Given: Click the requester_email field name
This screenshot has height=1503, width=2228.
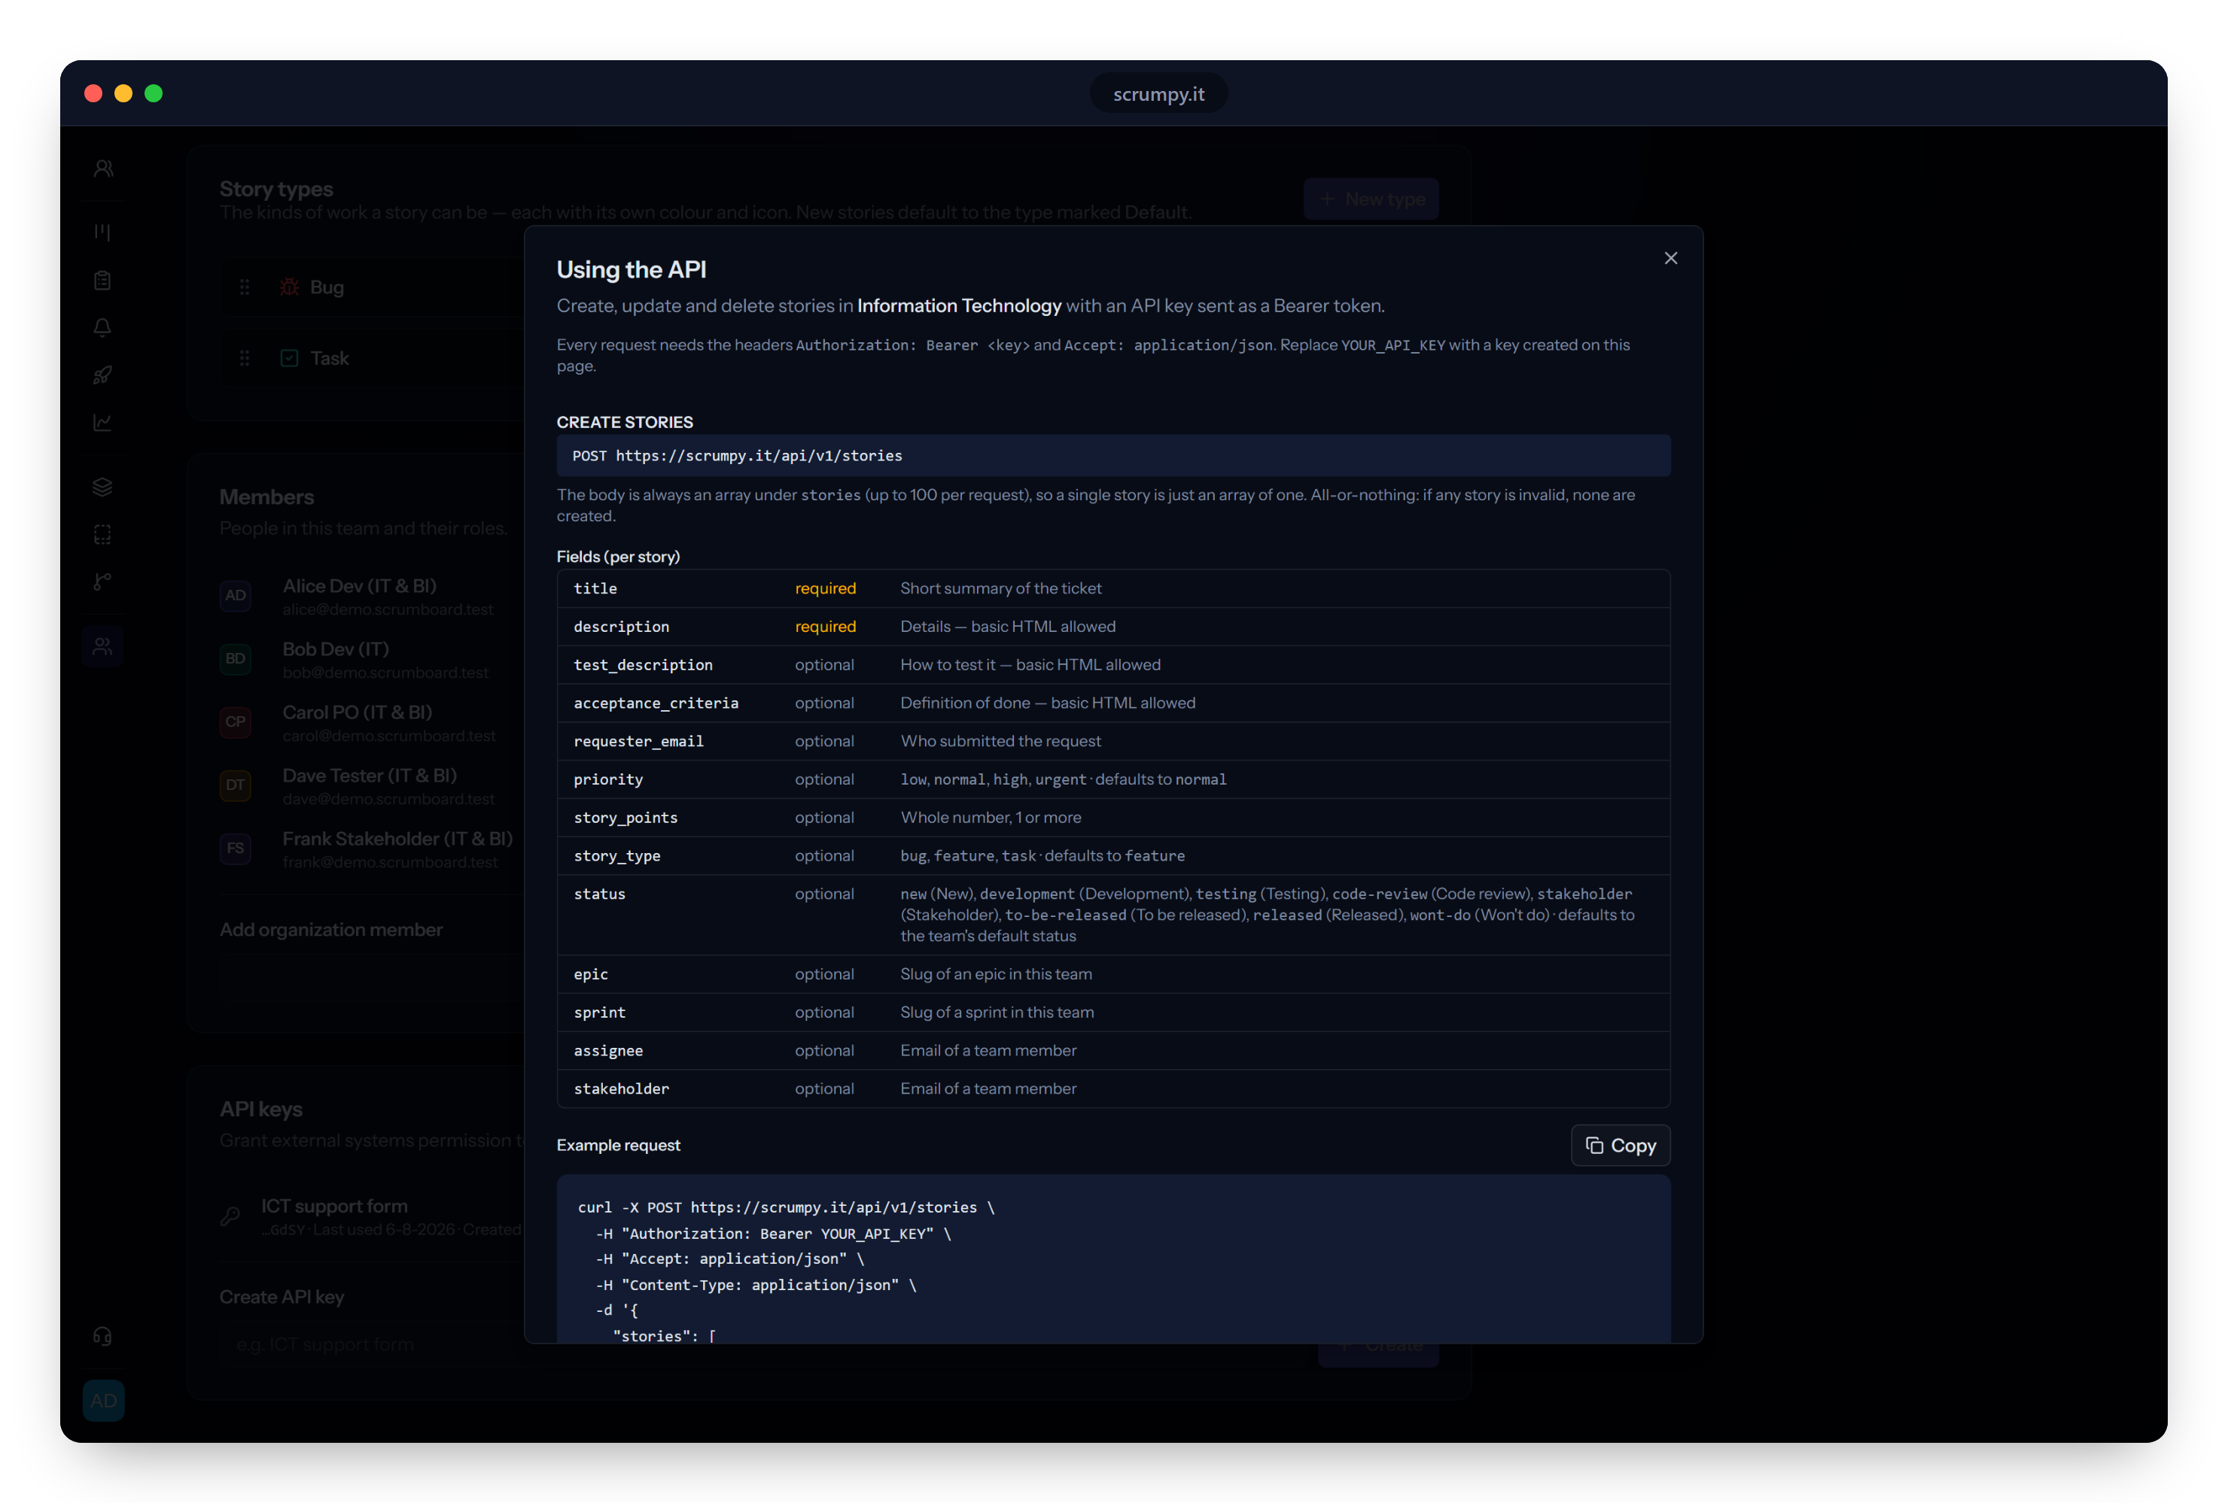Looking at the screenshot, I should [x=638, y=742].
